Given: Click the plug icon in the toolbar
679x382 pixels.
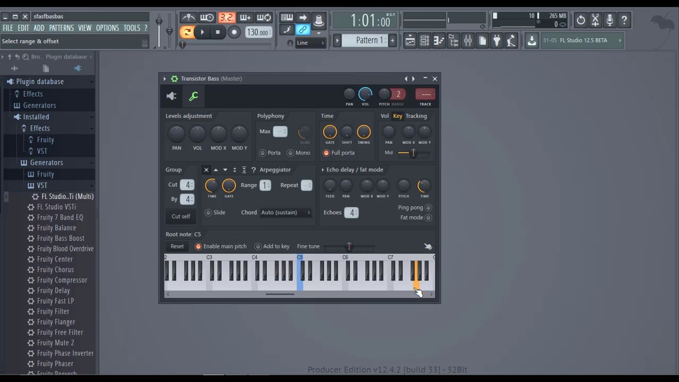Looking at the screenshot, I should (x=497, y=40).
